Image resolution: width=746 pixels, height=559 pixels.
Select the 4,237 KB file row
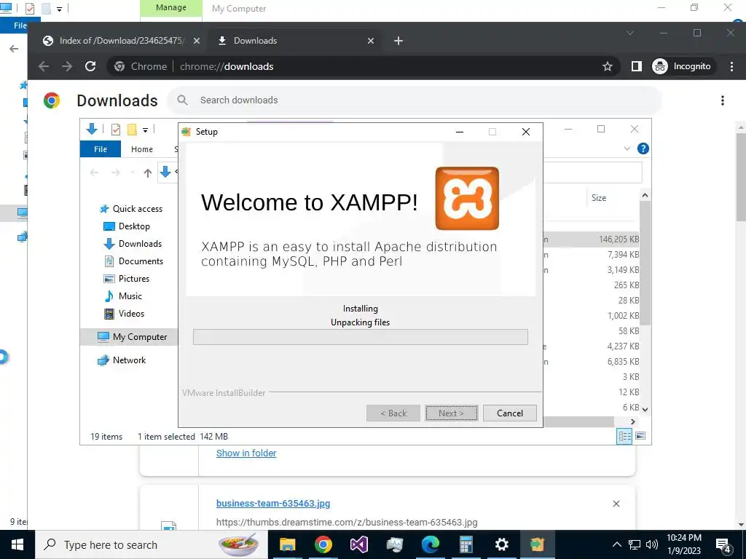click(591, 346)
